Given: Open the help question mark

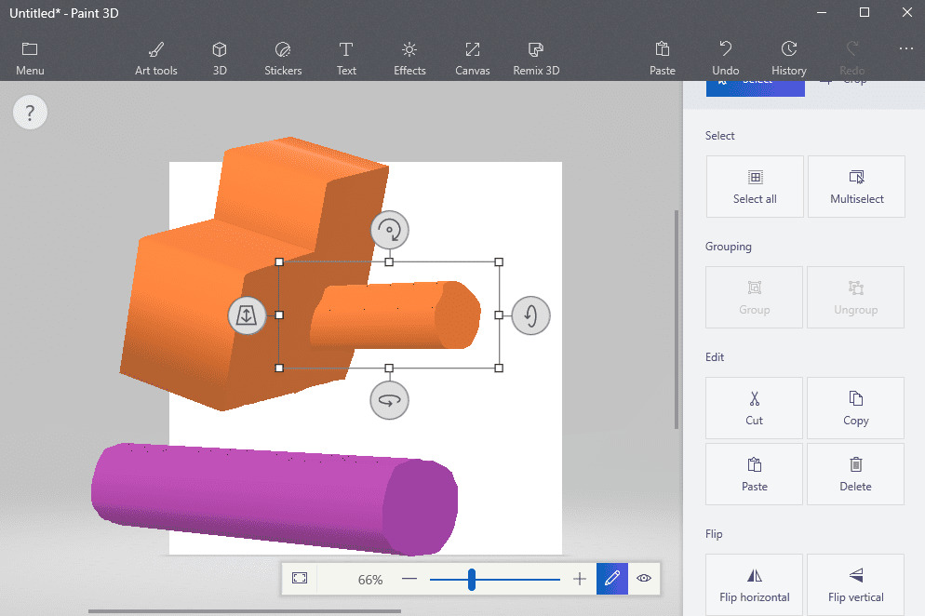Looking at the screenshot, I should [30, 114].
